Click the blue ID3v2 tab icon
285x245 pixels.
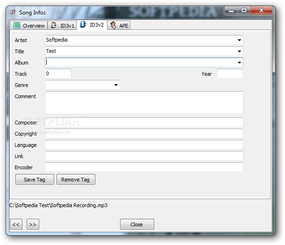point(83,24)
